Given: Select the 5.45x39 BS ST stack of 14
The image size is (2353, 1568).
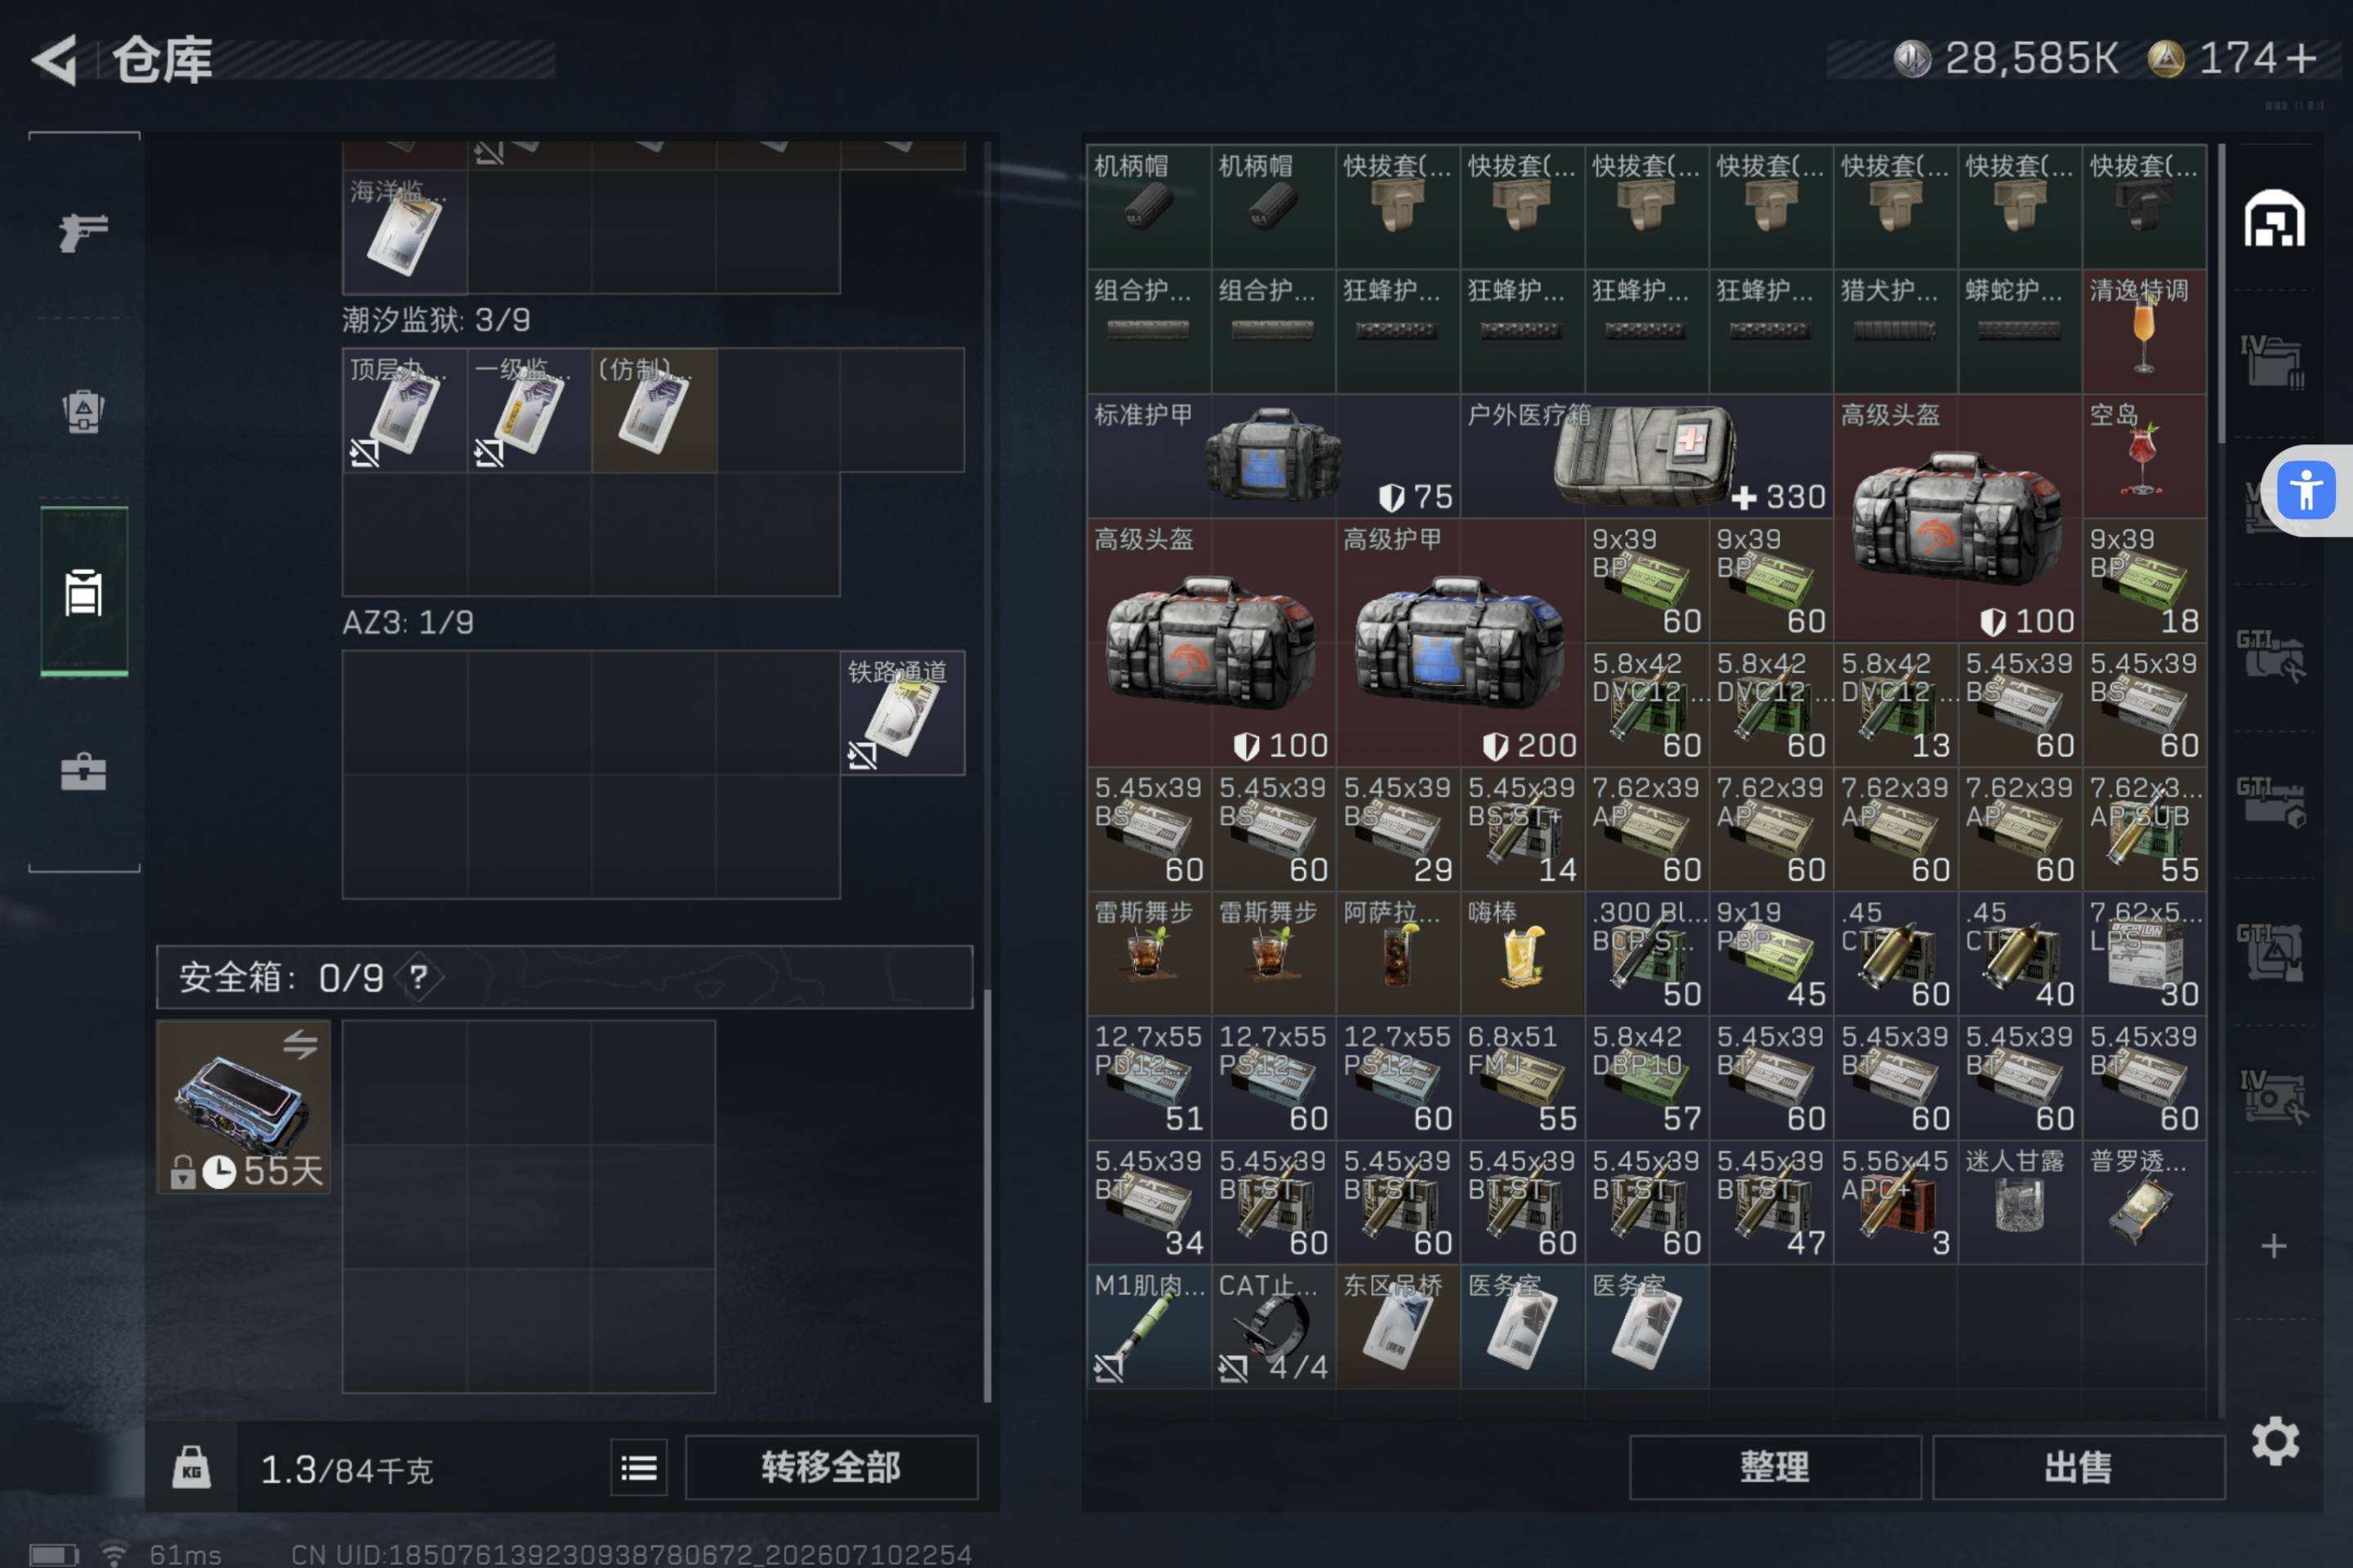Looking at the screenshot, I should coord(1521,829).
